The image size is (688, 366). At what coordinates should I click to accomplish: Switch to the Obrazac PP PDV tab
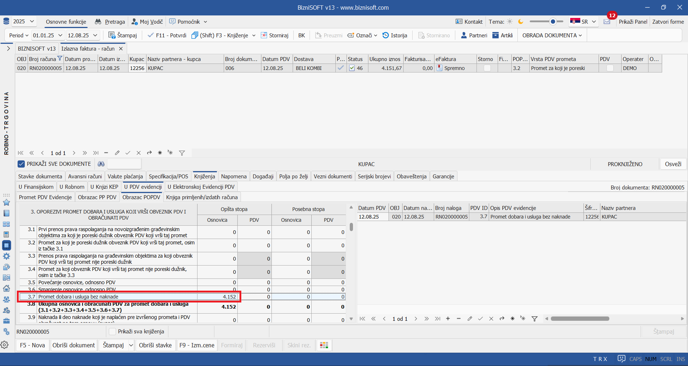(97, 197)
